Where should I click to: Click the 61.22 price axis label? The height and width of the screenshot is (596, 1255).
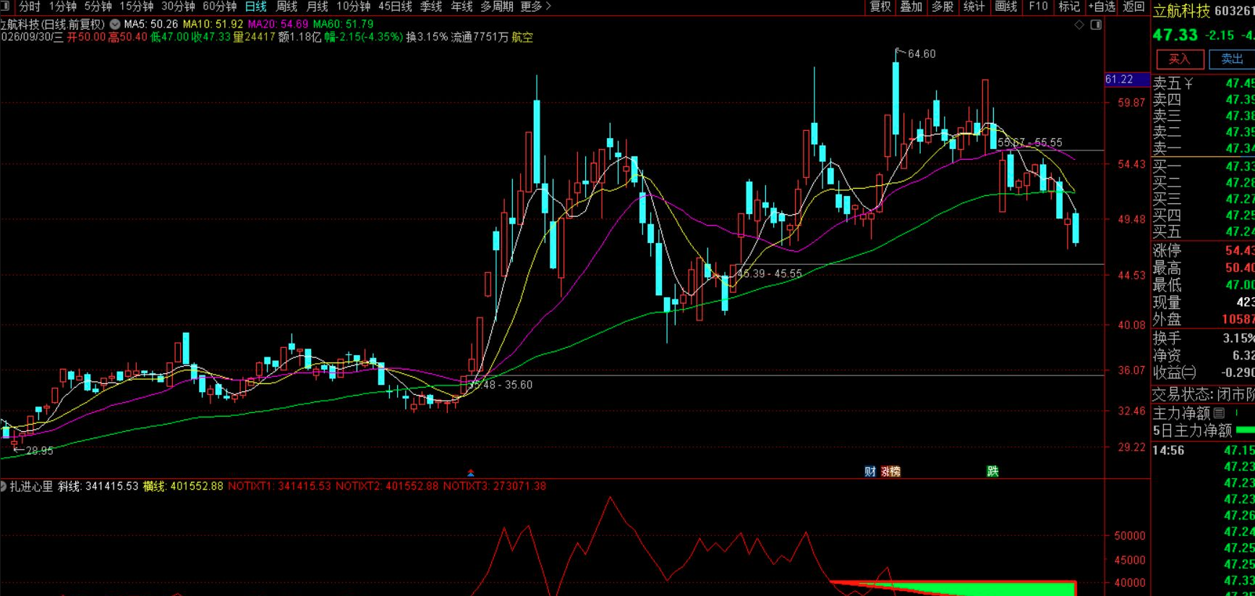click(1126, 80)
